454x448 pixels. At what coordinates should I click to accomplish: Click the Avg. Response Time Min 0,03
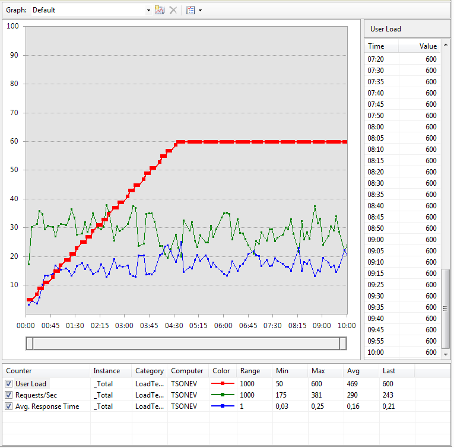pyautogui.click(x=282, y=406)
